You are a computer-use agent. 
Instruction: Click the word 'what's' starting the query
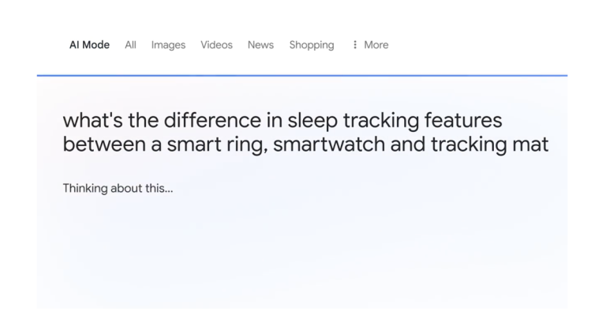tap(93, 120)
